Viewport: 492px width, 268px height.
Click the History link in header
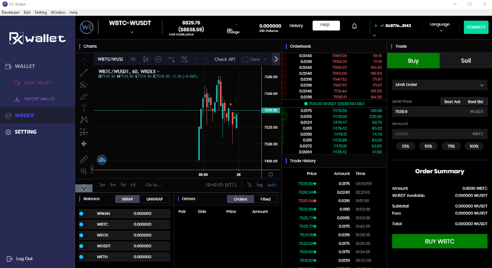296,26
